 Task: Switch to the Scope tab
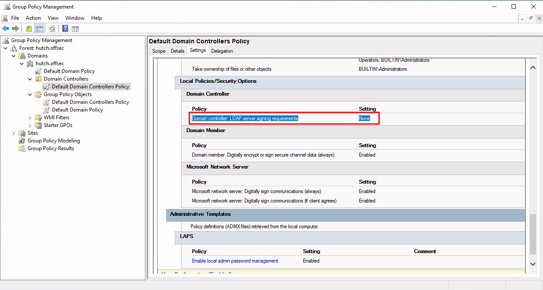[x=159, y=51]
